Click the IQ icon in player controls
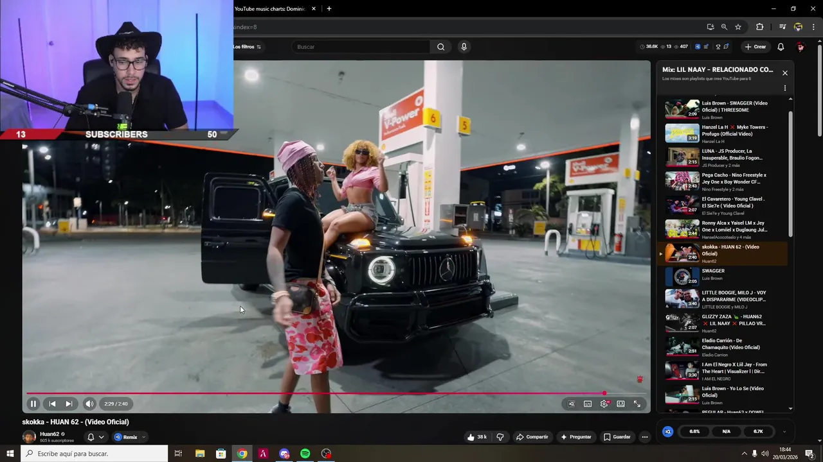823x462 pixels. coord(571,404)
